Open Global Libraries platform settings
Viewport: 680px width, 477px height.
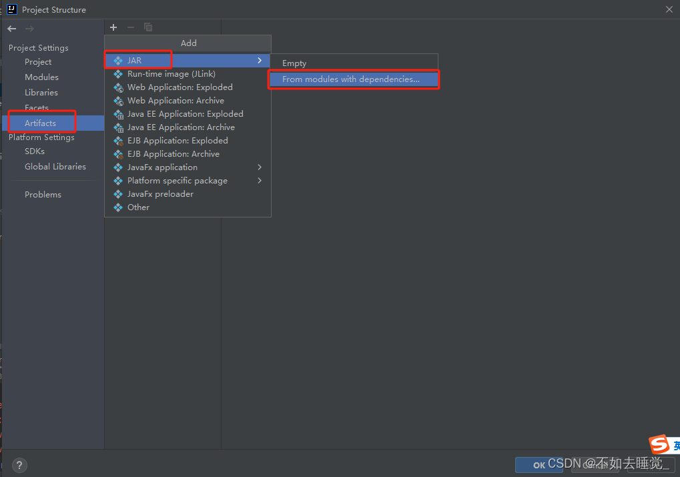(x=55, y=167)
